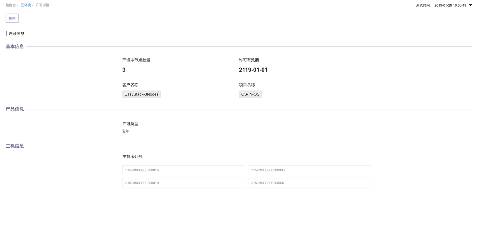Select the 基本信息 section header

point(15,46)
